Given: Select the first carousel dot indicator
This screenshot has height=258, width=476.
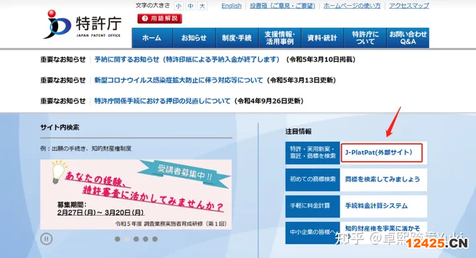Looking at the screenshot, I should 118,239.
